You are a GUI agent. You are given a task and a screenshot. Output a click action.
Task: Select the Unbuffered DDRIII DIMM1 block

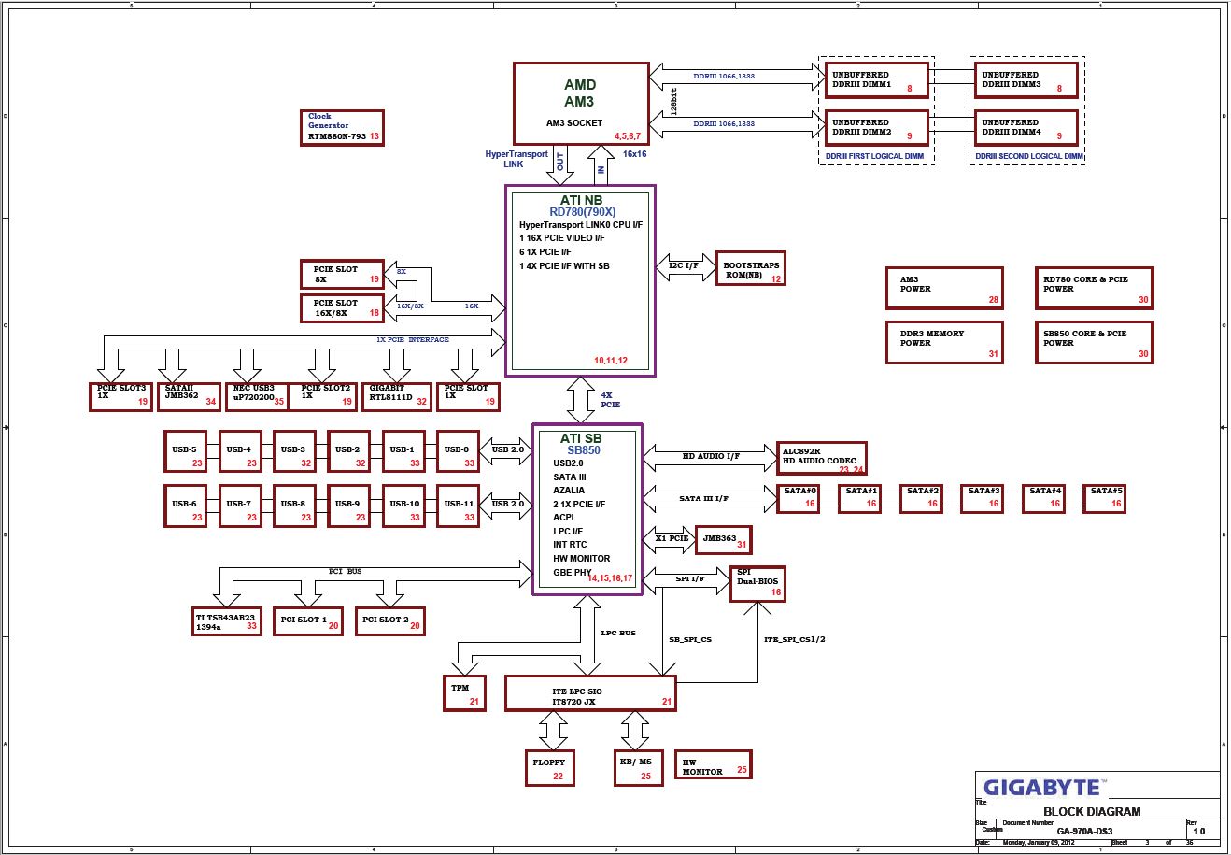tap(875, 79)
